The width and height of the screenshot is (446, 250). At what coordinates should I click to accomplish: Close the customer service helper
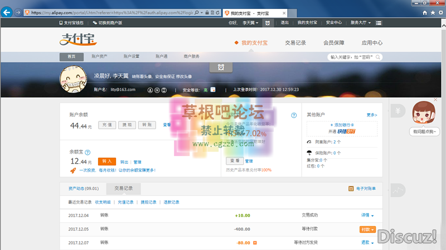pyautogui.click(x=435, y=100)
